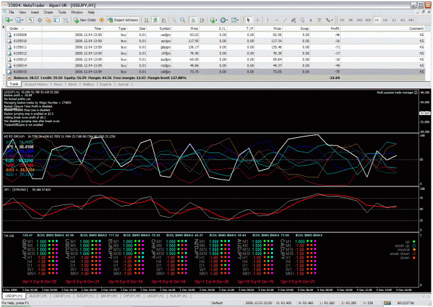Sort by the Symbol column header
433x307 pixels.
(x=159, y=28)
